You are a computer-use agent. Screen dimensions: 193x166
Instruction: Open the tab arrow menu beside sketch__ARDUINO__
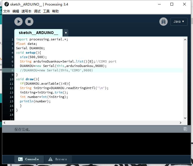(66, 33)
